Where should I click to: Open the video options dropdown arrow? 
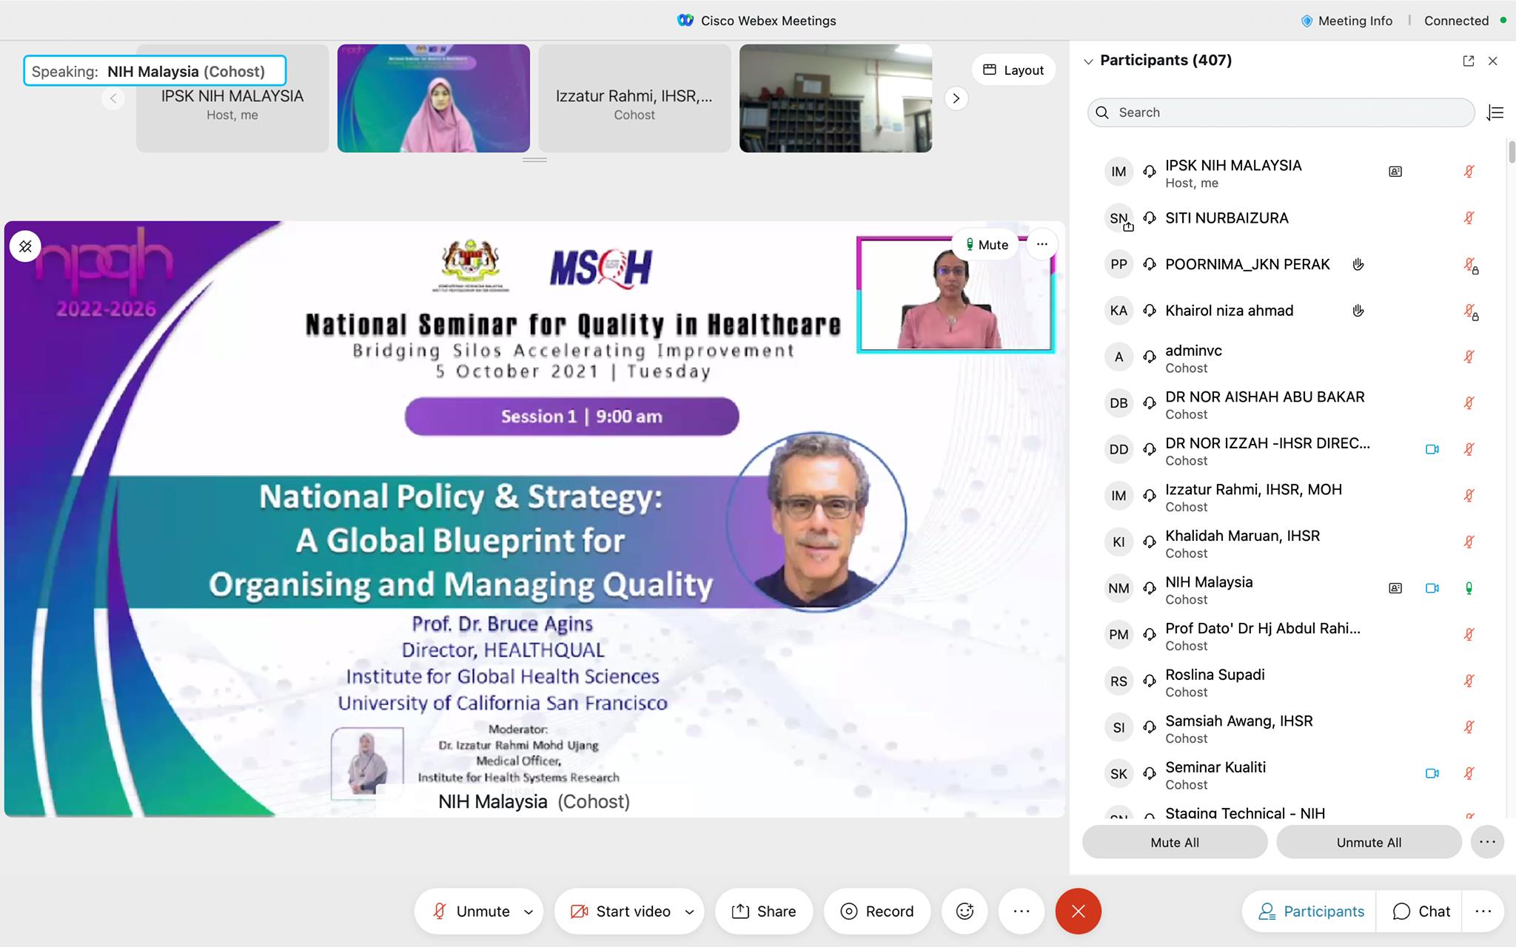(x=689, y=911)
